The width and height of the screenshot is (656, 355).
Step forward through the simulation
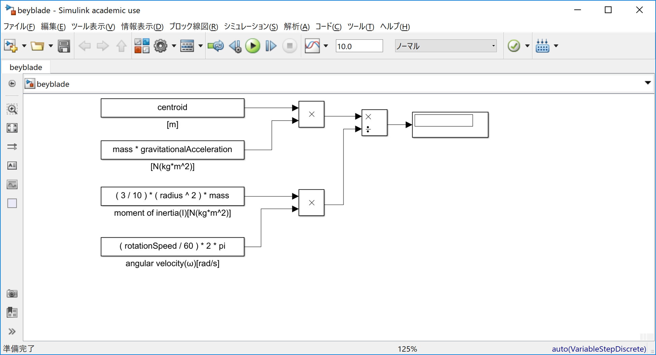tap(271, 46)
